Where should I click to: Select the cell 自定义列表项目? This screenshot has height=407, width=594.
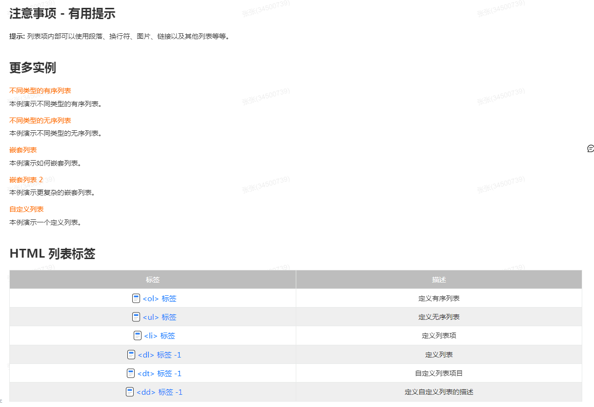tap(439, 373)
